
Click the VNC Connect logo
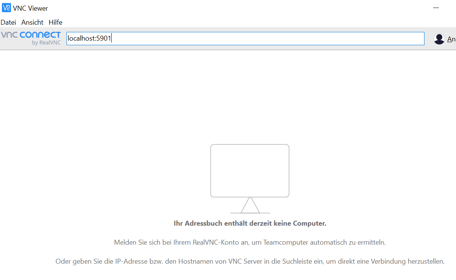tap(30, 38)
